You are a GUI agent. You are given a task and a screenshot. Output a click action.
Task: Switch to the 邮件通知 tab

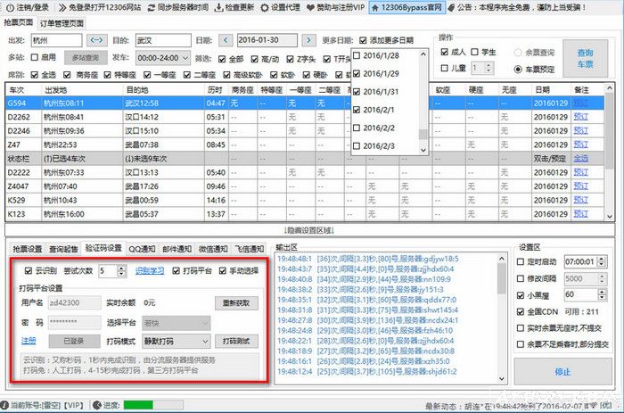coord(177,249)
